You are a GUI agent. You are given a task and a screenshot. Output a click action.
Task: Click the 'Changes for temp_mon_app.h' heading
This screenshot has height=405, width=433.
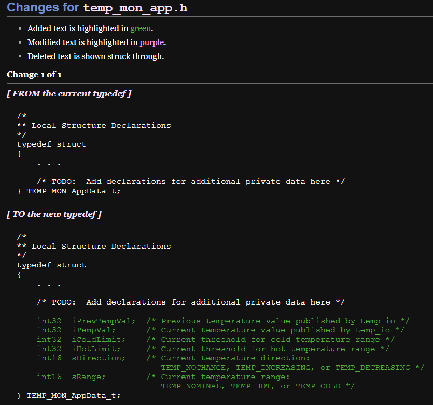[x=97, y=8]
